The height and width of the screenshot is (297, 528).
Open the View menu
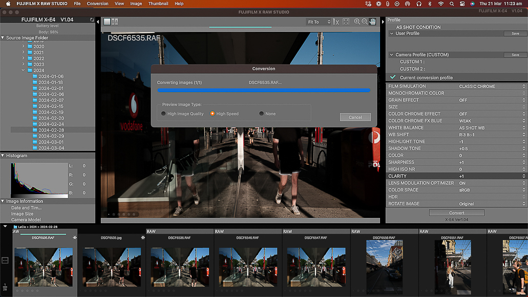[x=119, y=4]
